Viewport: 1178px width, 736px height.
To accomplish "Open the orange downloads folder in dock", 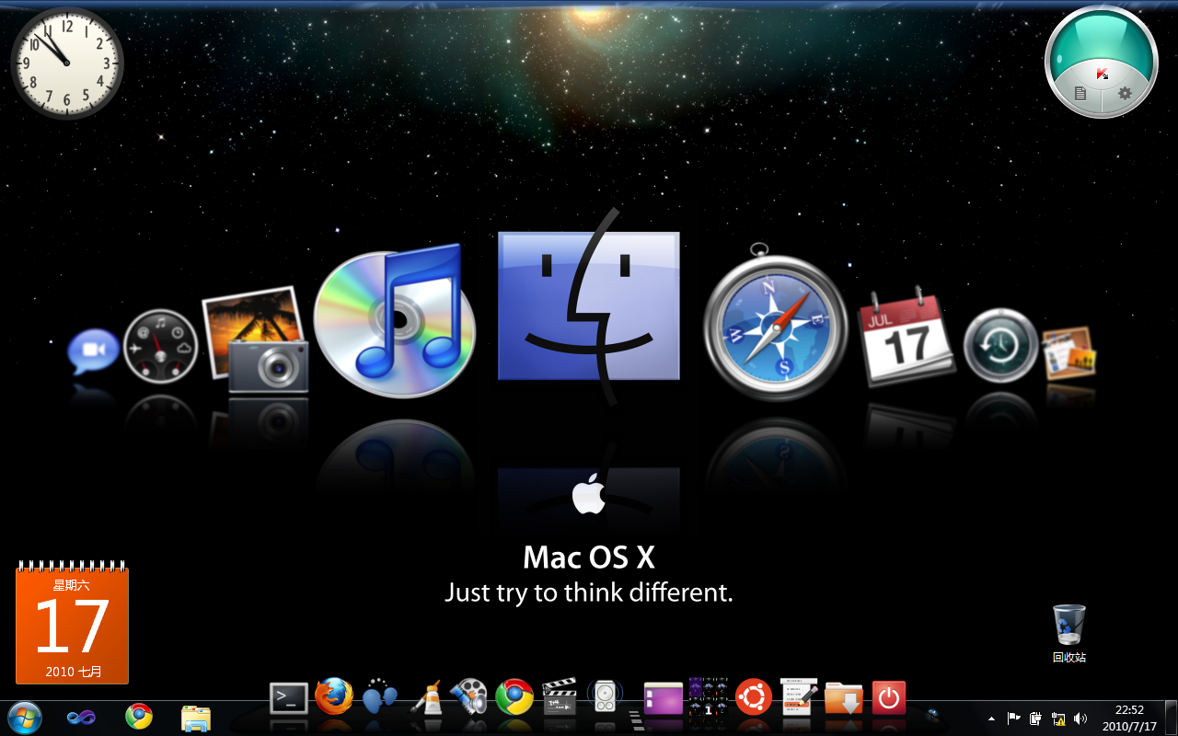I will [x=844, y=698].
